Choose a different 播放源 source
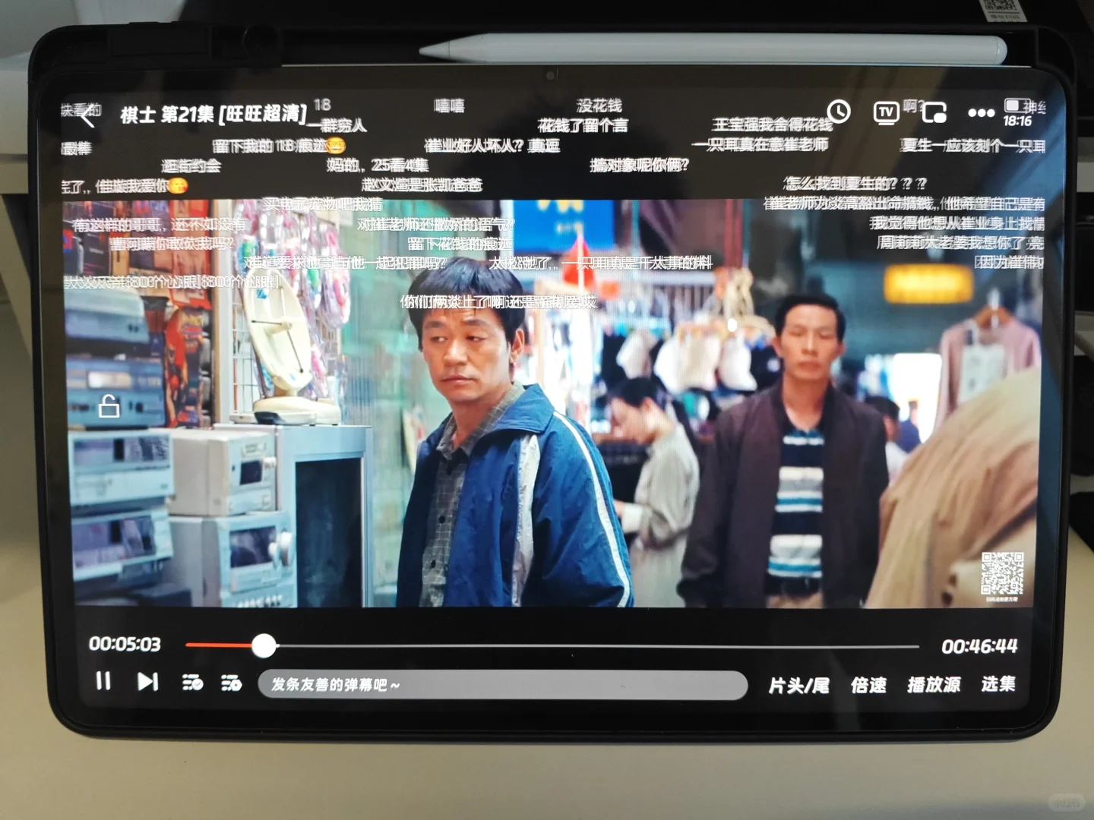This screenshot has width=1094, height=820. 934,685
